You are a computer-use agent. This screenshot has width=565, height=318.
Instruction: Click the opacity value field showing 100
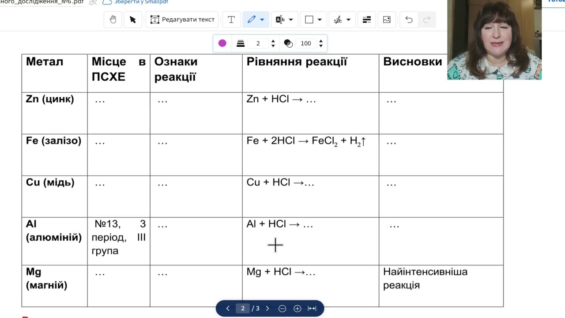(306, 43)
